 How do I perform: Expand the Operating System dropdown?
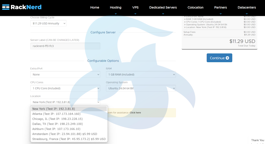click(x=140, y=89)
